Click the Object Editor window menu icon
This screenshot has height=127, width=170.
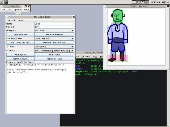7,17
